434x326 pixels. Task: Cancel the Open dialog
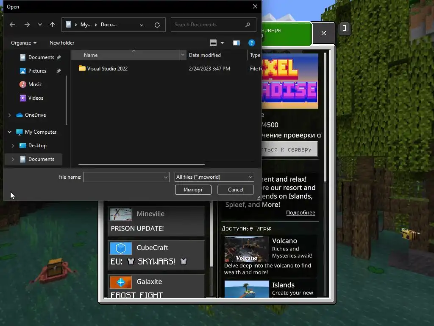[236, 190]
